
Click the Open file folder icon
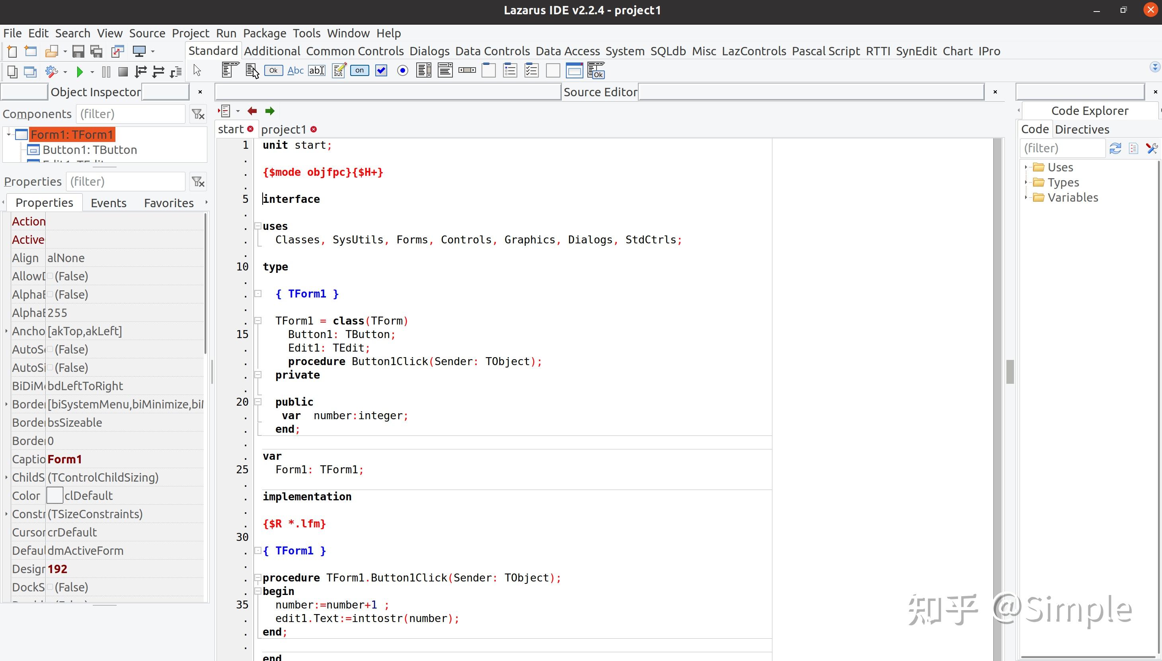coord(51,51)
